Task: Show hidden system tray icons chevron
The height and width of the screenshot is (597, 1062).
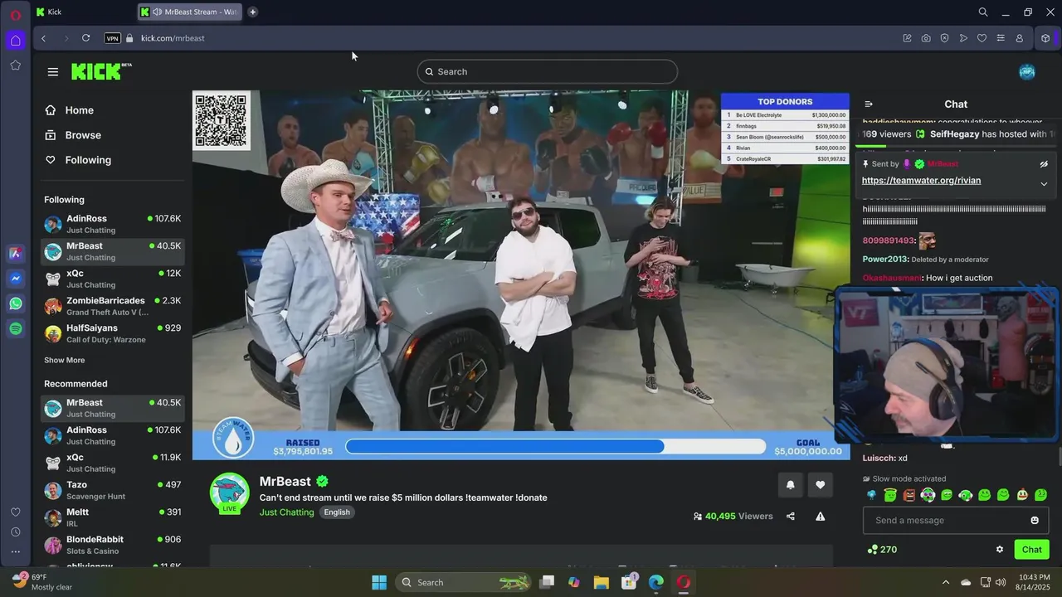Action: pyautogui.click(x=946, y=582)
